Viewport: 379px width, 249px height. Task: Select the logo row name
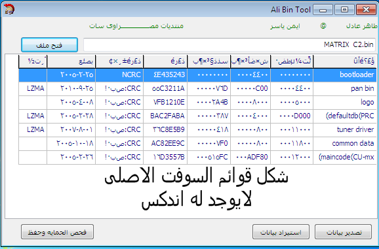367,102
